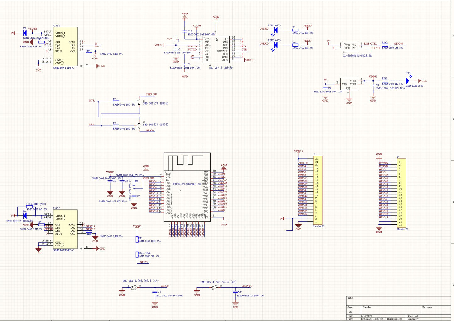Select the VIN VOUT regulator symbol U1 area

[350, 83]
